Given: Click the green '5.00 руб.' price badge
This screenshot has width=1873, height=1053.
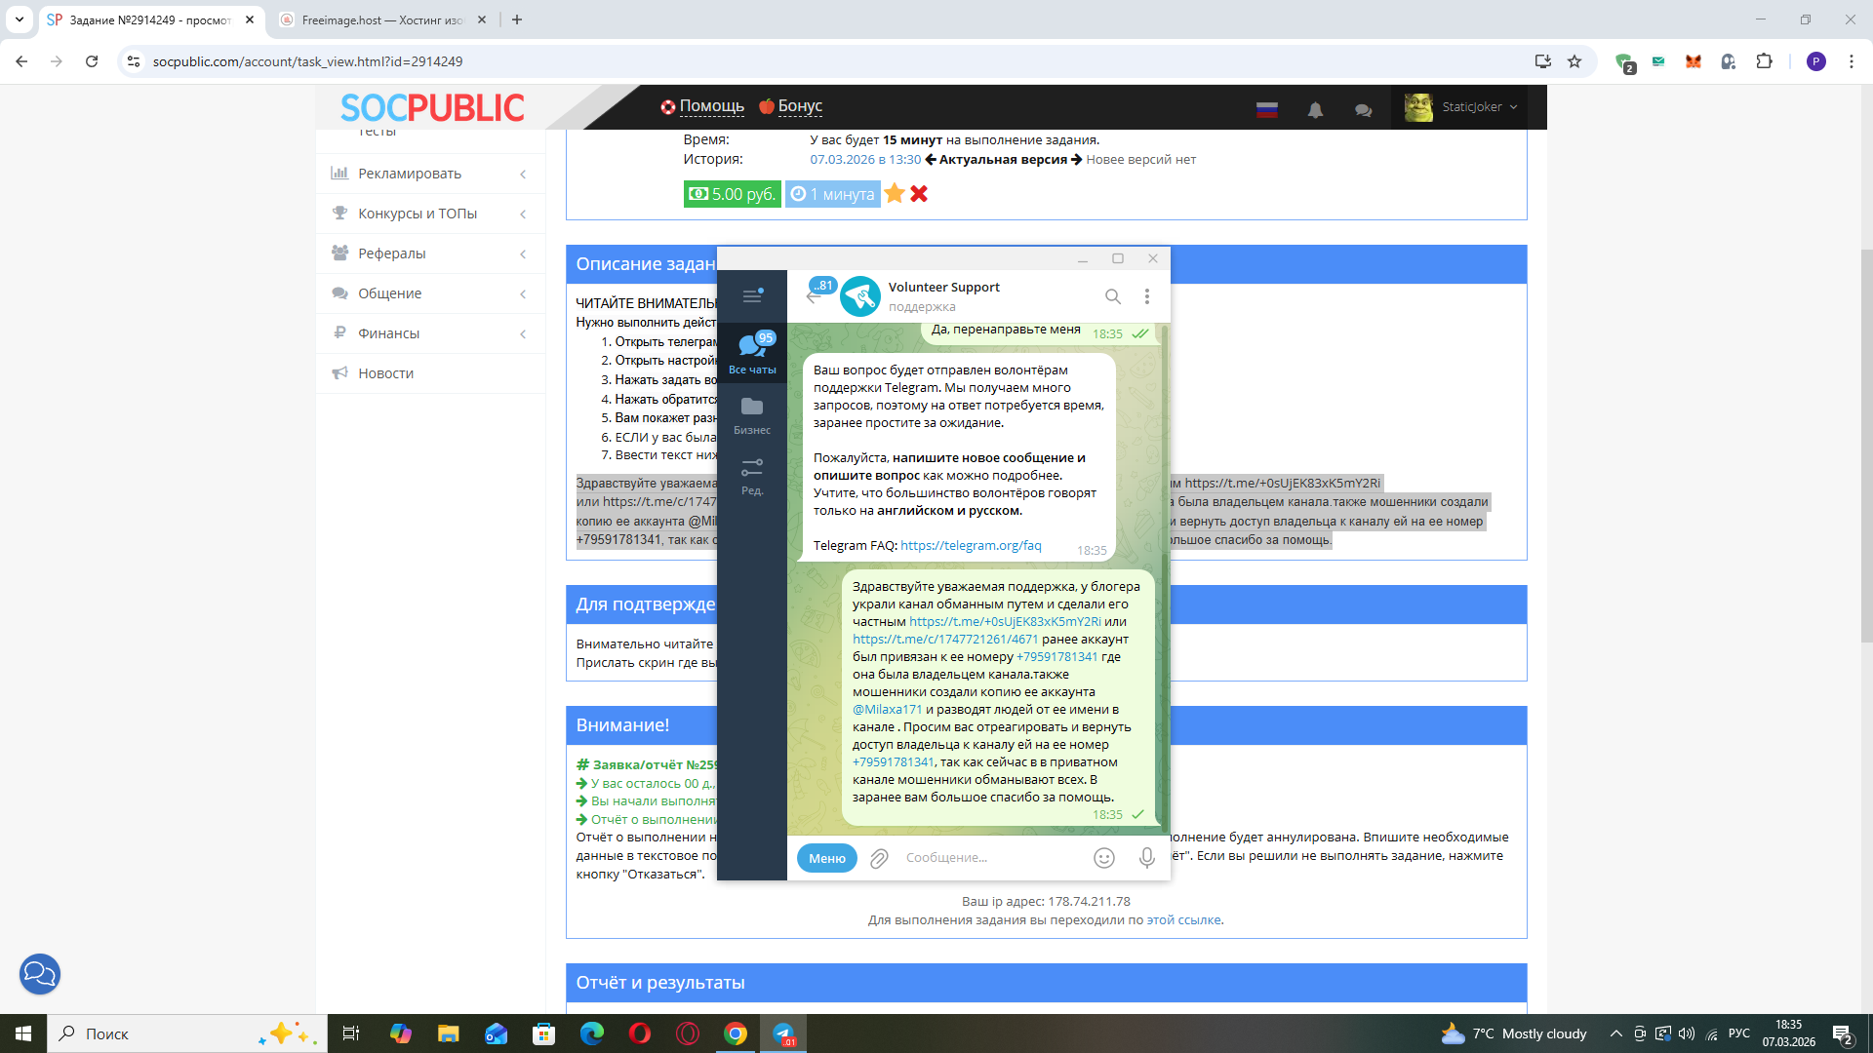Looking at the screenshot, I should pos(733,194).
